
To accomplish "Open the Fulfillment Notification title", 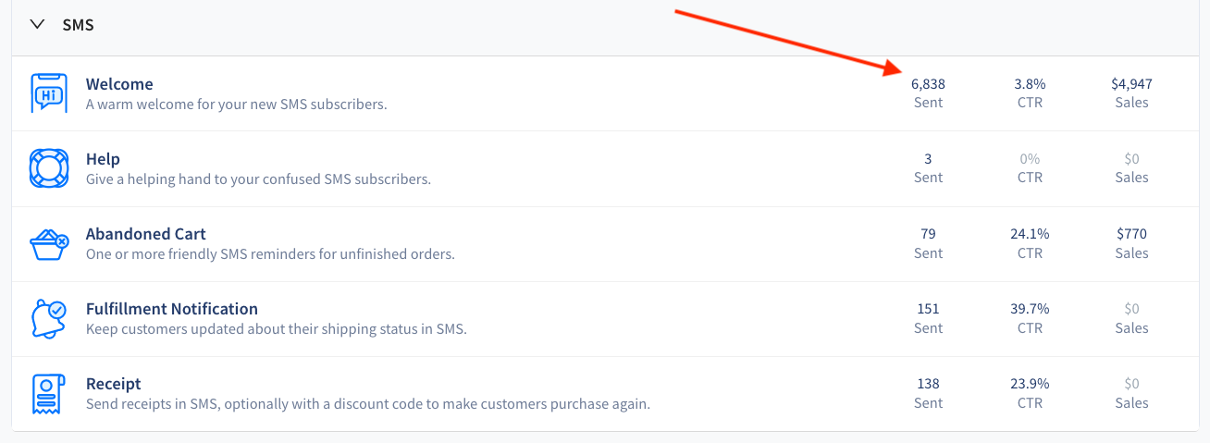I will (x=172, y=309).
